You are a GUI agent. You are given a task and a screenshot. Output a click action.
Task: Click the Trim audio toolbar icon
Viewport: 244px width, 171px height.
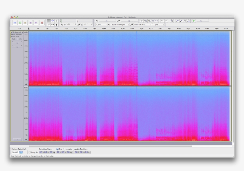point(142,21)
